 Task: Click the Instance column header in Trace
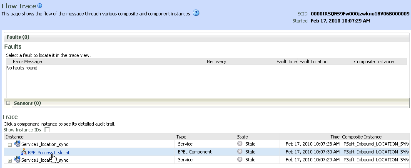coord(15,137)
